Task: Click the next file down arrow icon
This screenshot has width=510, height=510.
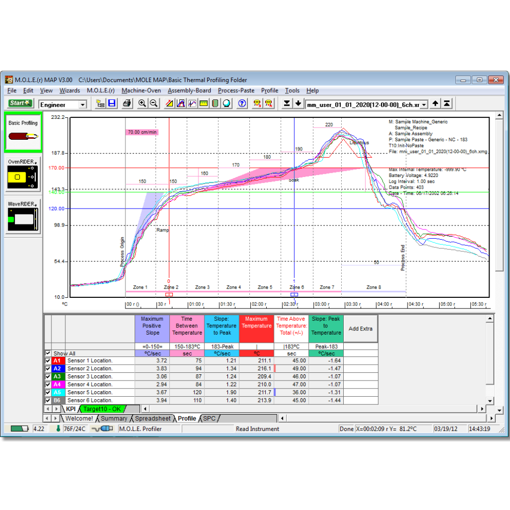Action: tap(298, 104)
